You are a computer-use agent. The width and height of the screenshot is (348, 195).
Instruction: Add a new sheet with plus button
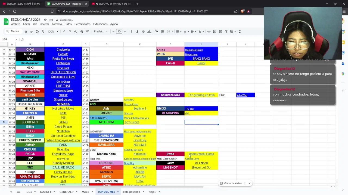click(x=11, y=192)
